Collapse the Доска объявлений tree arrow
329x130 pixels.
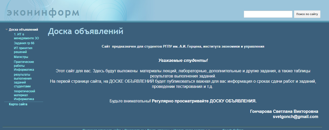pyautogui.click(x=6, y=30)
